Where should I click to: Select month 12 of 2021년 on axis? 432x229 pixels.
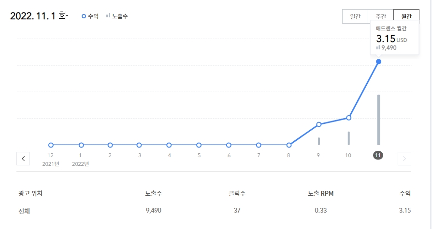coord(50,155)
